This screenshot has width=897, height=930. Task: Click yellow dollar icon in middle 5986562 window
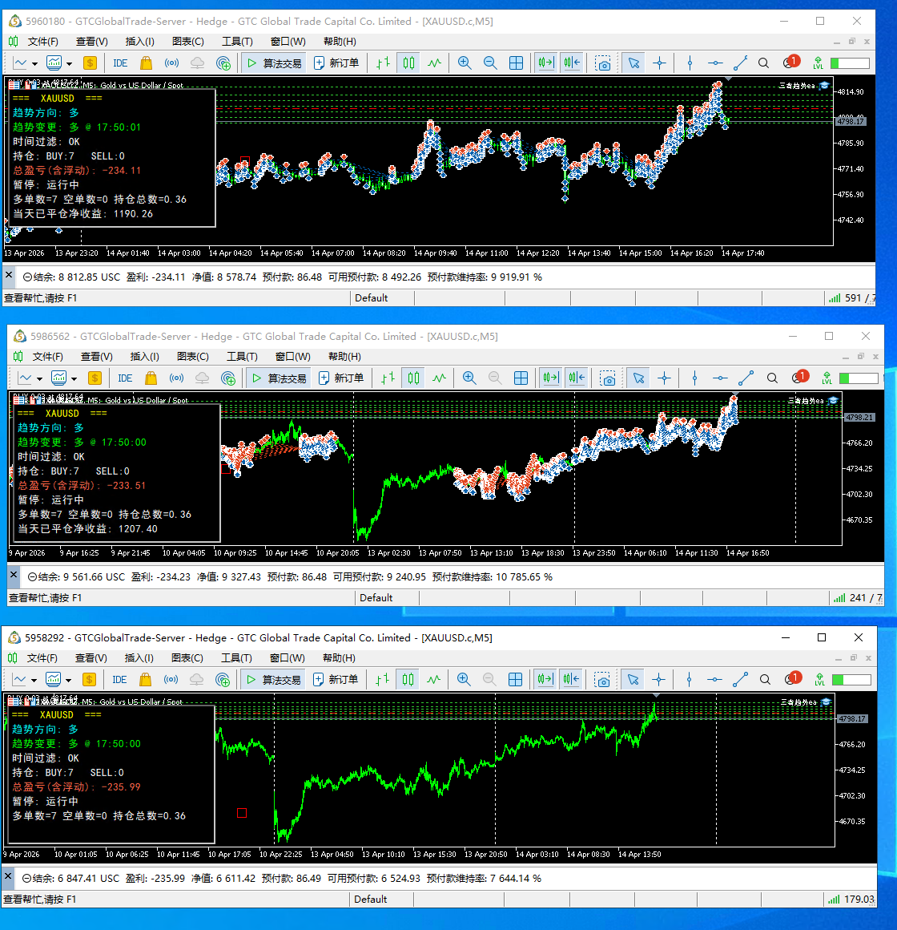(x=95, y=378)
